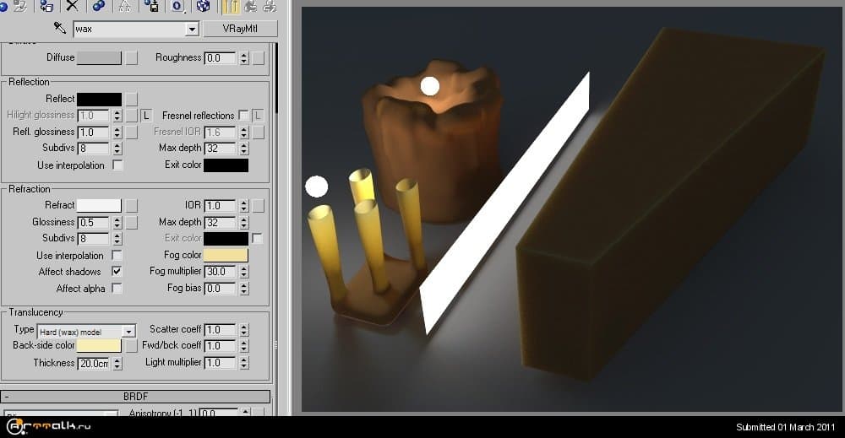Click Back-side color swatch
Screen dimensions: 845x438
99,345
